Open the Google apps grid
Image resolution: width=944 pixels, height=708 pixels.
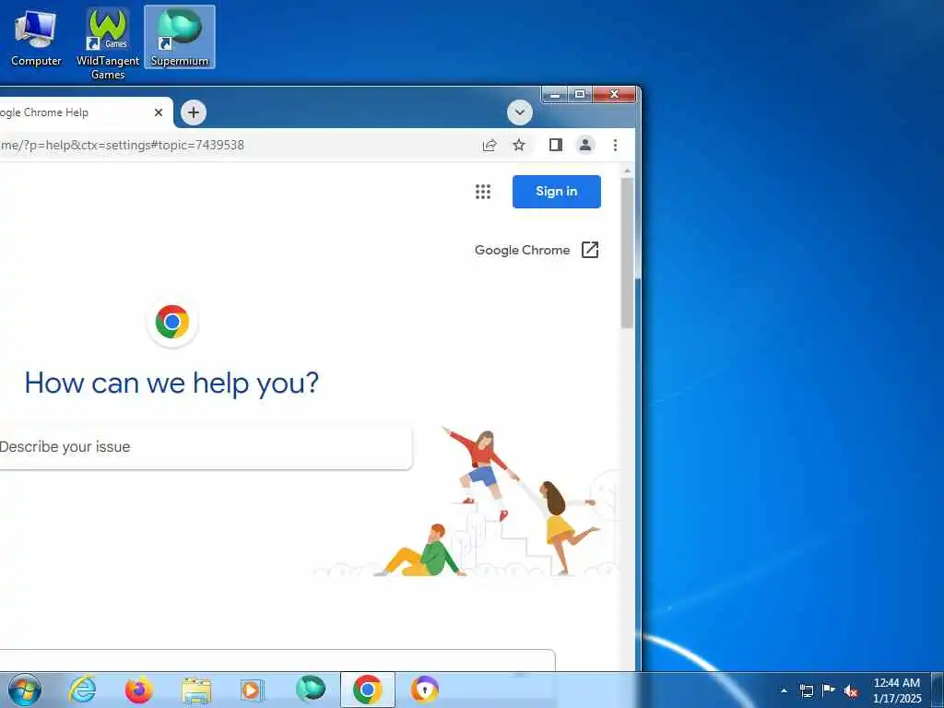(x=483, y=192)
